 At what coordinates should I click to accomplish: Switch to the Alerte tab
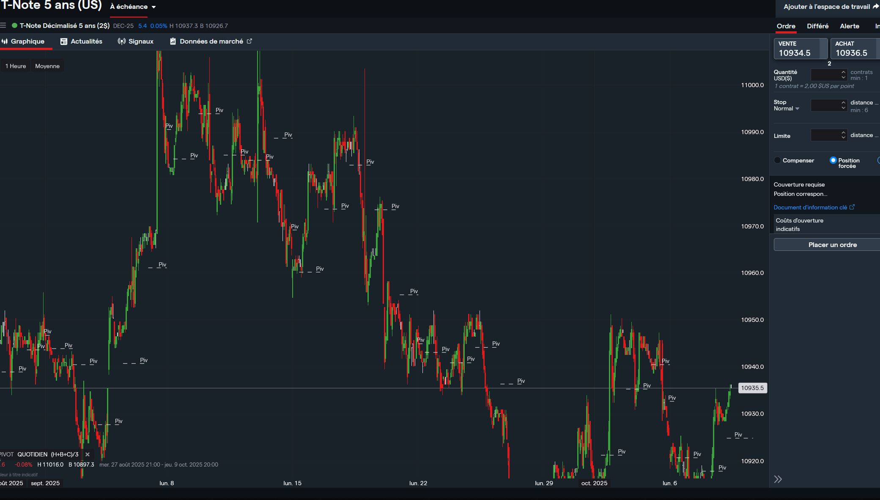click(x=849, y=26)
